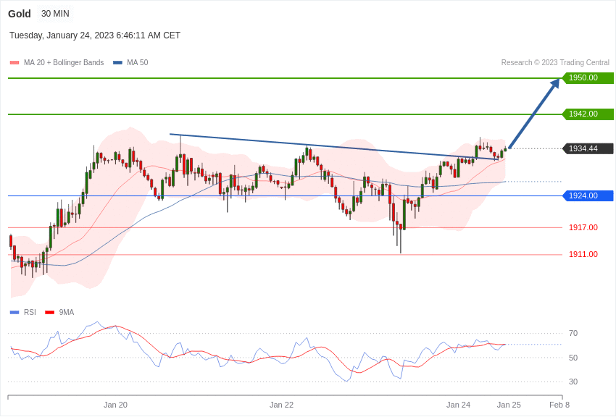Click the MA 20 + Bollinger Bands legend label

(64, 62)
